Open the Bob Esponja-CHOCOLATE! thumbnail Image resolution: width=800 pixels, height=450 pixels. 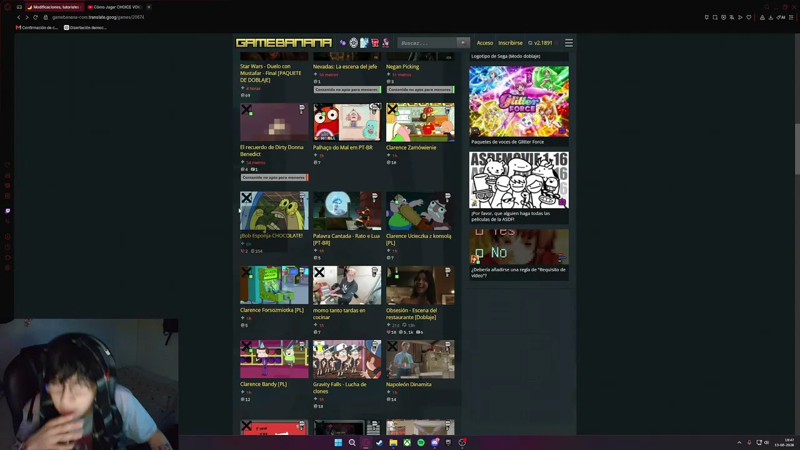click(x=274, y=211)
